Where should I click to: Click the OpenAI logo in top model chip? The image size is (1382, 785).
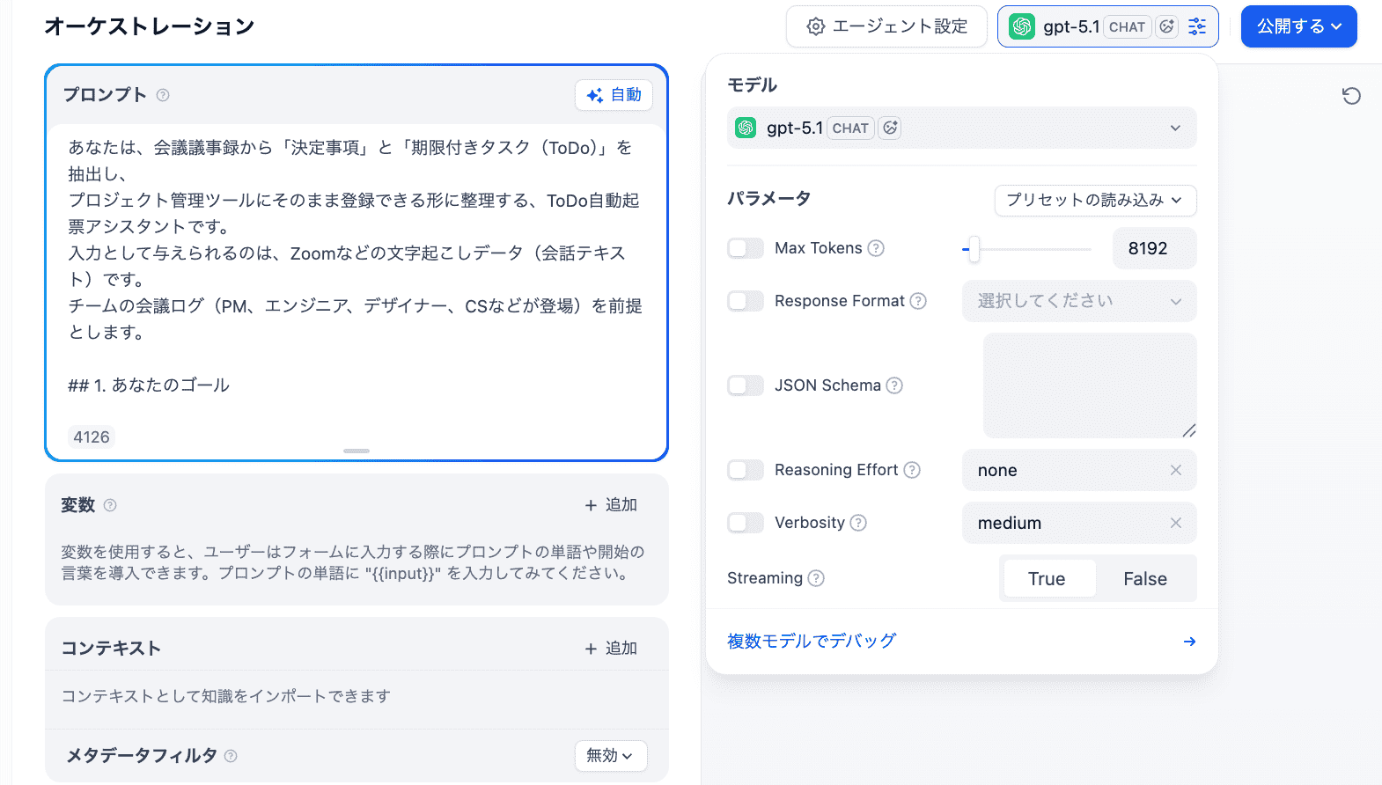click(x=1022, y=26)
